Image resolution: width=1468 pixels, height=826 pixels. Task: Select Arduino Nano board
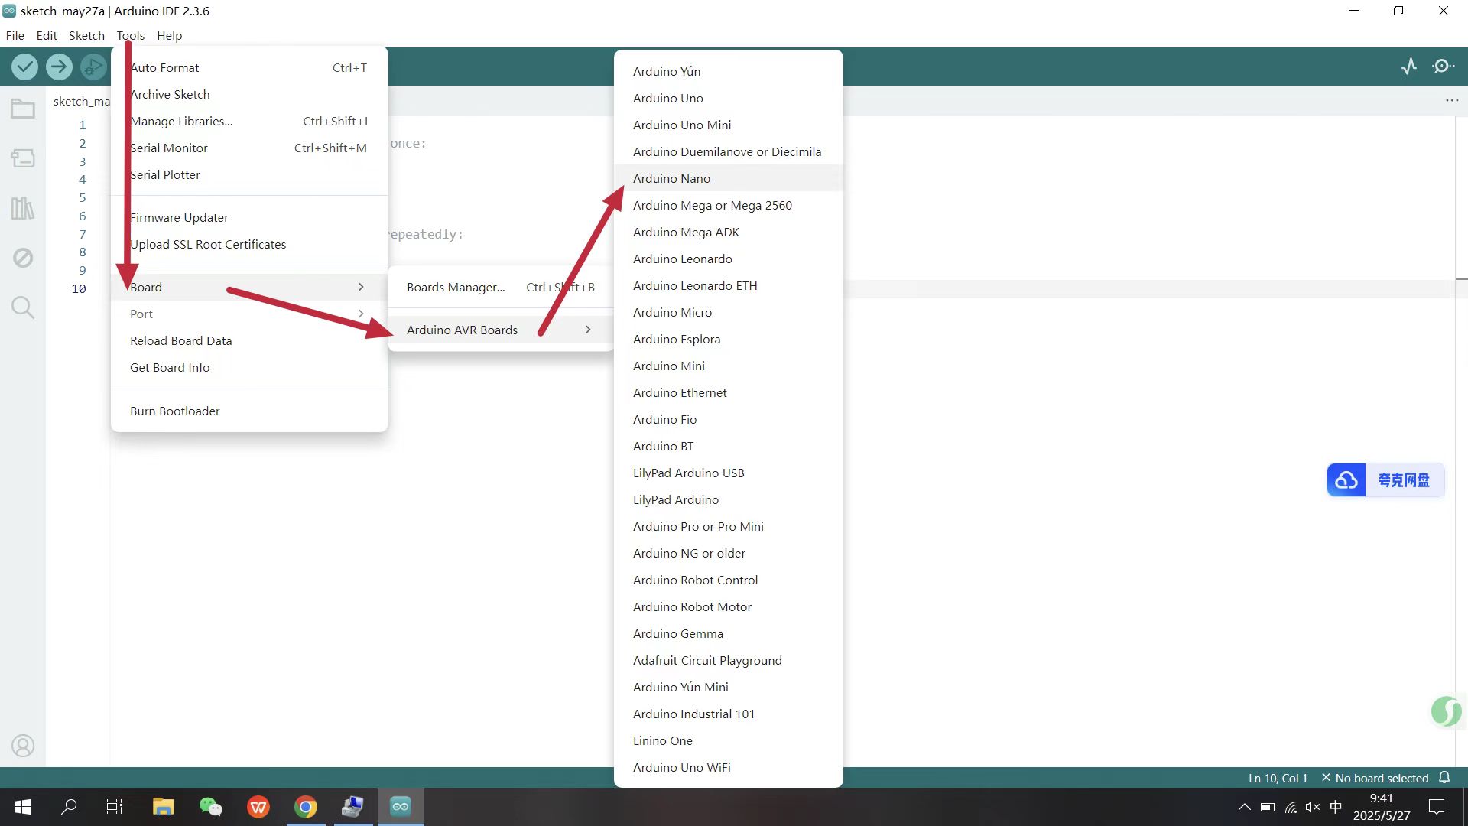(671, 178)
